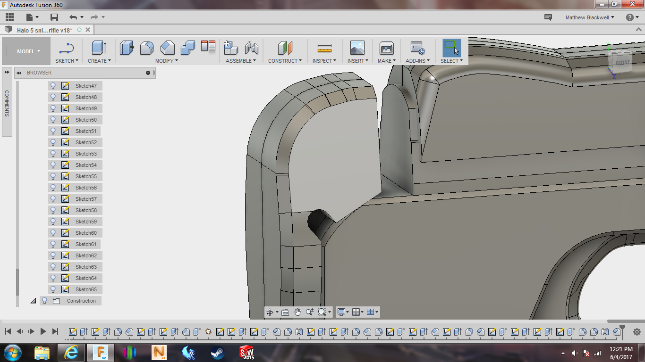This screenshot has height=362, width=645.
Task: Open the Display Settings monitor icon
Action: click(x=341, y=312)
